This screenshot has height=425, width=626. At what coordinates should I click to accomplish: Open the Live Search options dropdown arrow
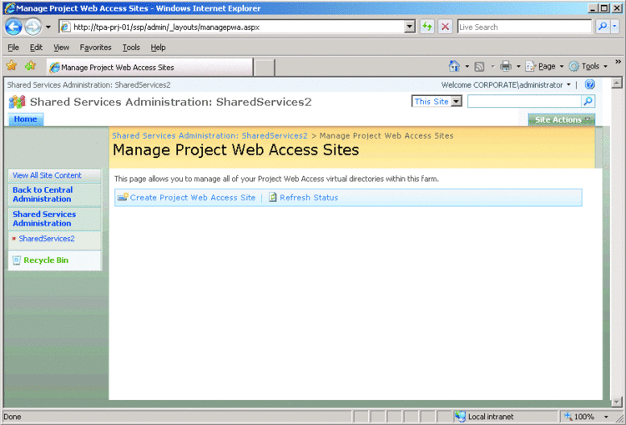(614, 27)
